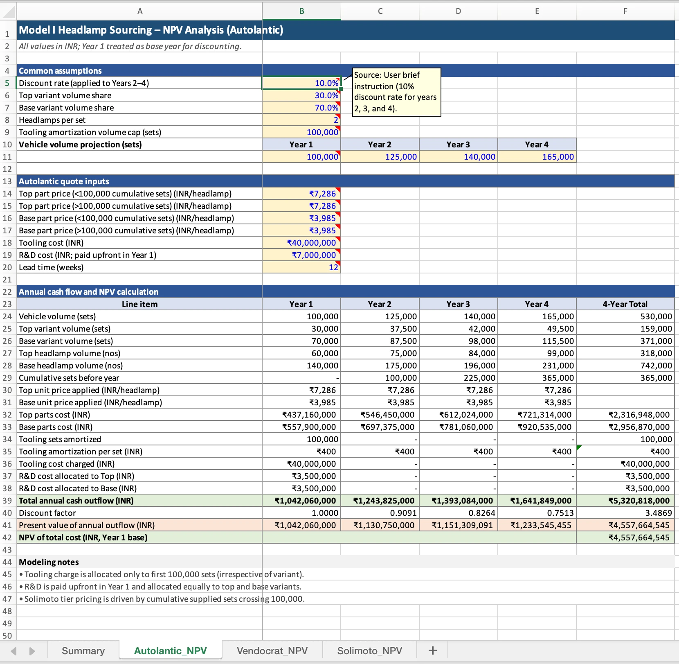
Task: Open the Vendocrat_NPV sheet tab
Action: tap(272, 650)
